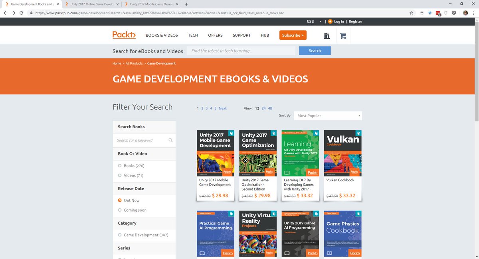The width and height of the screenshot is (479, 259).
Task: Select Game Development (347) category
Action: 120,235
